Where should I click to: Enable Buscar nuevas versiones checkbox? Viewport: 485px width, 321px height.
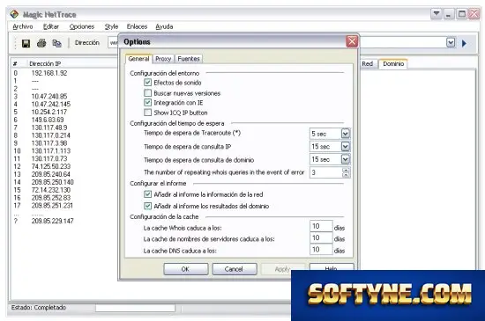[x=148, y=93]
